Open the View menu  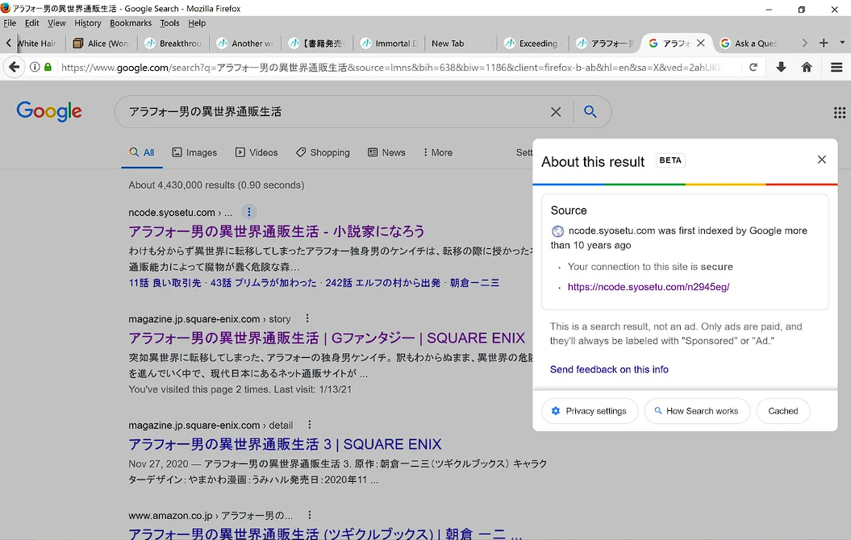pyautogui.click(x=56, y=23)
